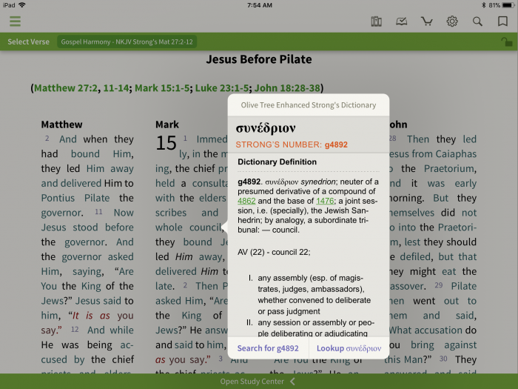Tap chapter number 15 in Mark column
518x389 pixels.
(x=166, y=143)
